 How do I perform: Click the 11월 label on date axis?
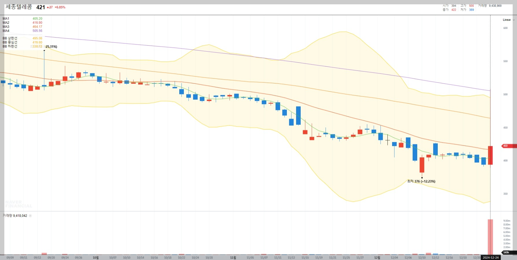coord(233,258)
